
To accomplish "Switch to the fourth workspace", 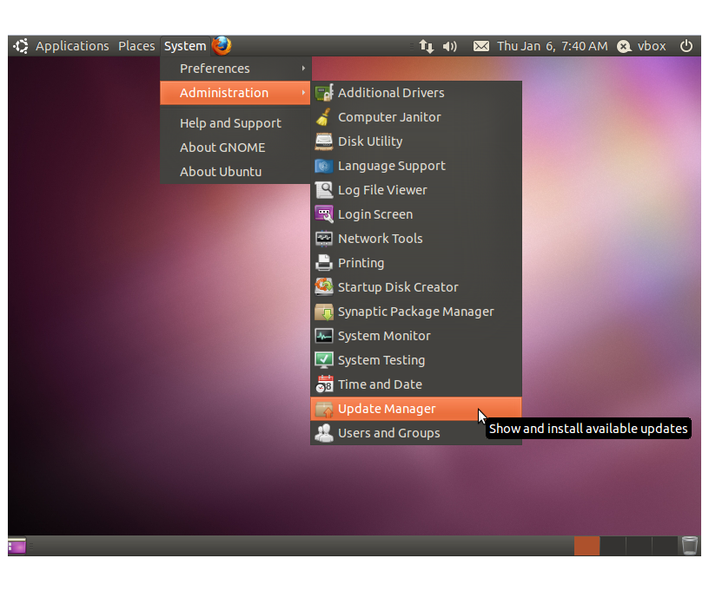I will coord(664,546).
